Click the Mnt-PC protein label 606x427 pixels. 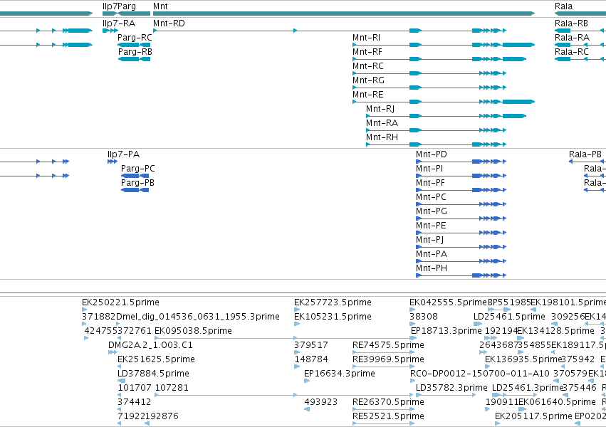coord(431,197)
